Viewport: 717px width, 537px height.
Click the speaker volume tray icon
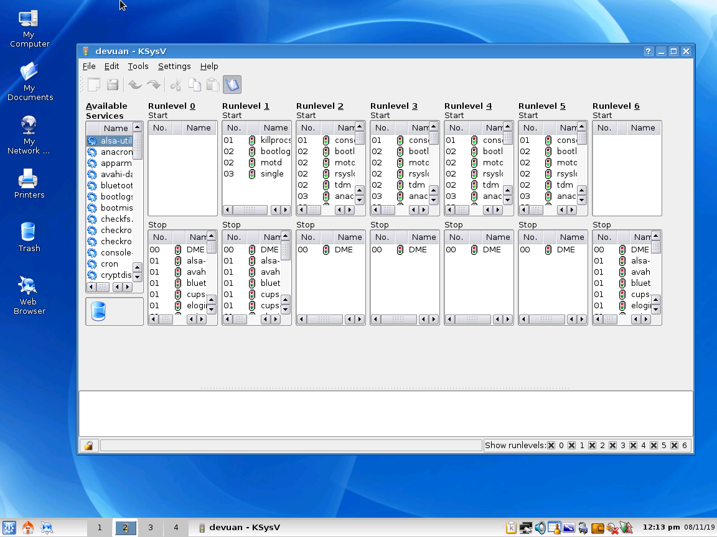tap(540, 528)
